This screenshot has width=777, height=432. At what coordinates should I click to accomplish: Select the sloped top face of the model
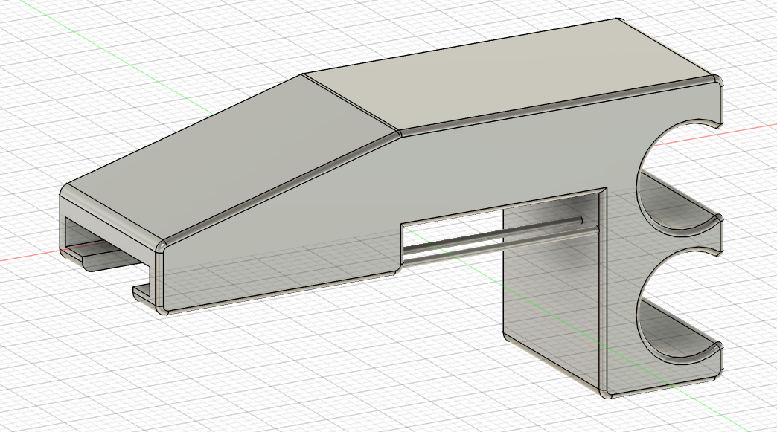point(223,149)
